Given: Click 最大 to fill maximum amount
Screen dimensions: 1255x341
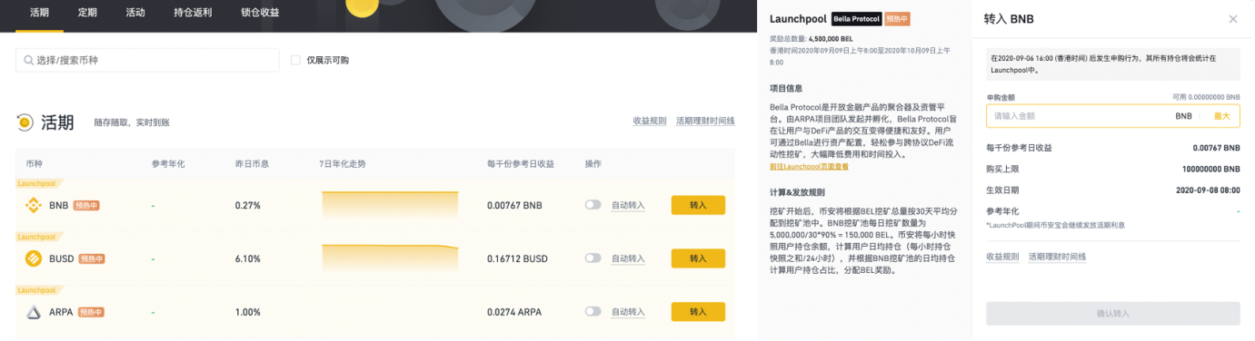Looking at the screenshot, I should [1221, 116].
